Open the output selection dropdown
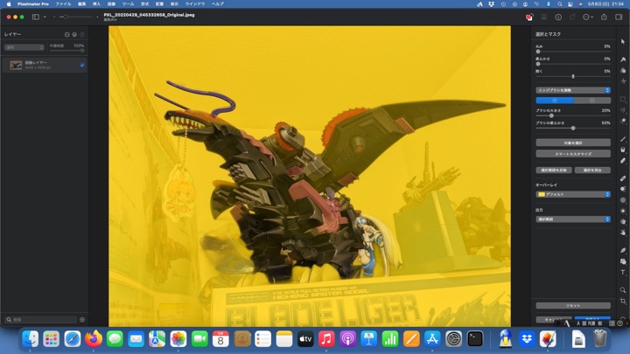630x354 pixels. tap(573, 219)
